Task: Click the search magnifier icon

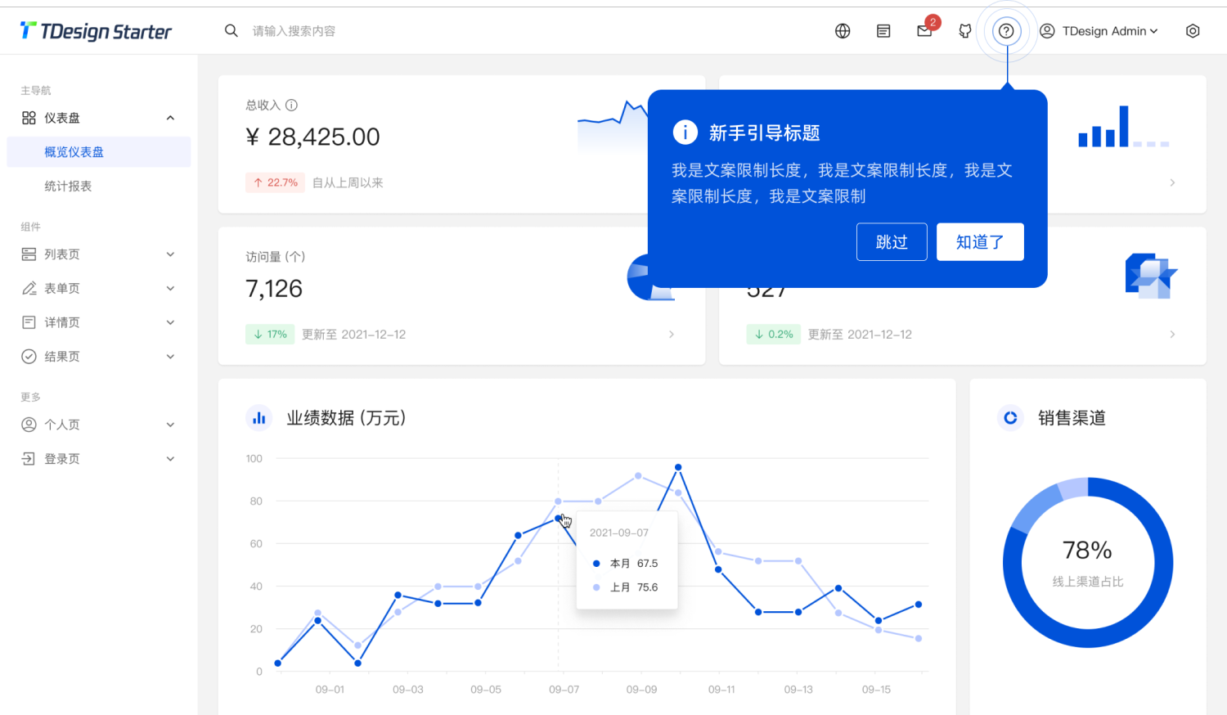Action: click(x=231, y=30)
